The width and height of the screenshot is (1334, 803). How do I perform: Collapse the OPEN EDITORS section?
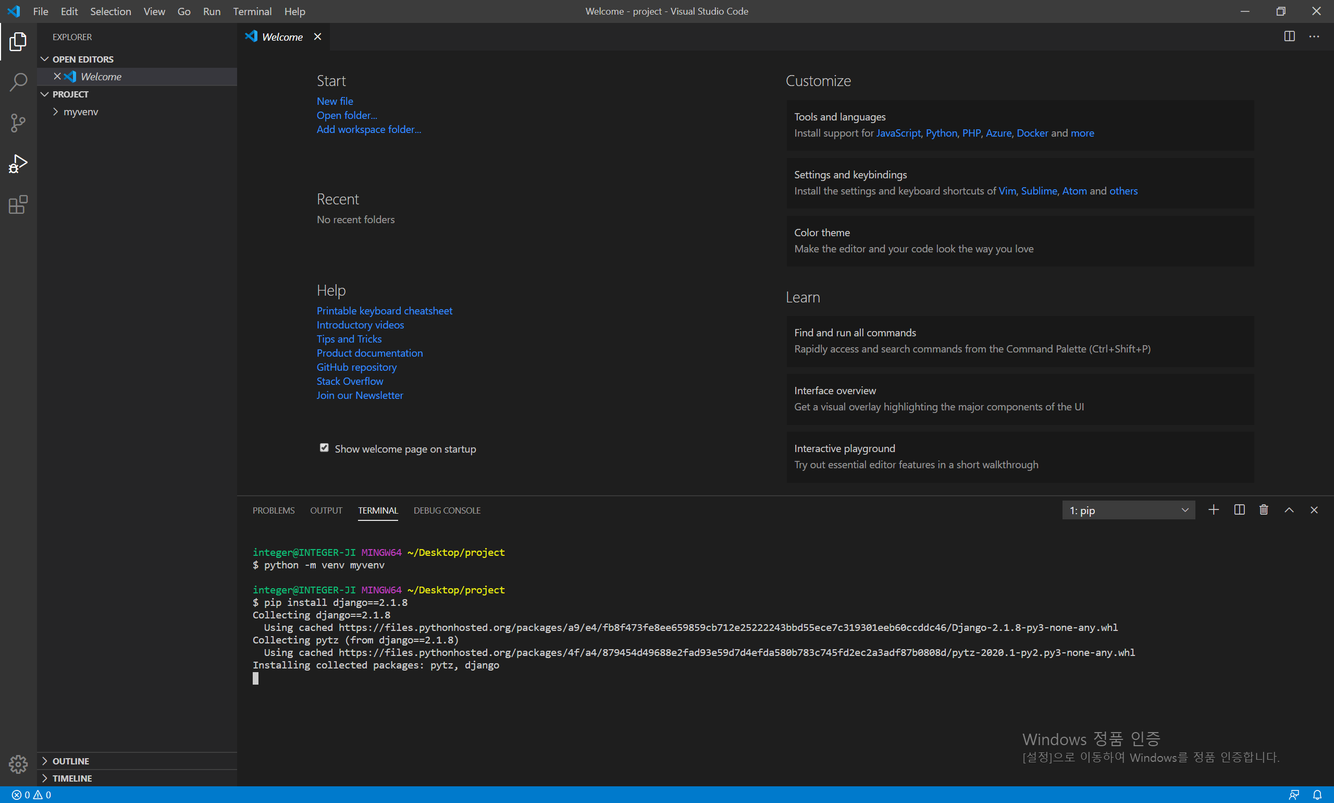82,59
